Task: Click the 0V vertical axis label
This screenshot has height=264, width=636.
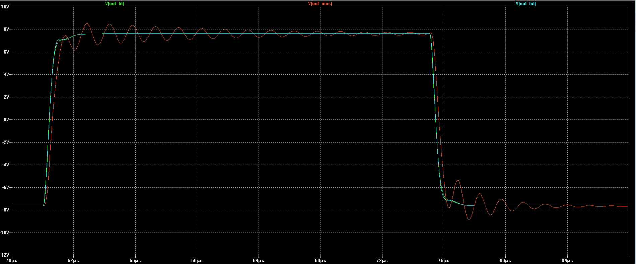Action: point(6,119)
